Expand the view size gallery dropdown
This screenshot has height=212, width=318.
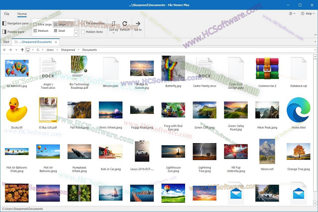[76, 33]
